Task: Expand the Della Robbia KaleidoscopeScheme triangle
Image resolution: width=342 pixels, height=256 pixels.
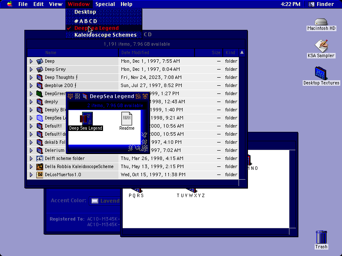Action: pyautogui.click(x=31, y=166)
